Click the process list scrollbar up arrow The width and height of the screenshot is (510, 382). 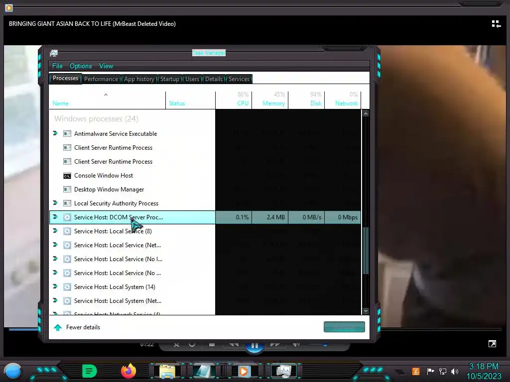366,114
